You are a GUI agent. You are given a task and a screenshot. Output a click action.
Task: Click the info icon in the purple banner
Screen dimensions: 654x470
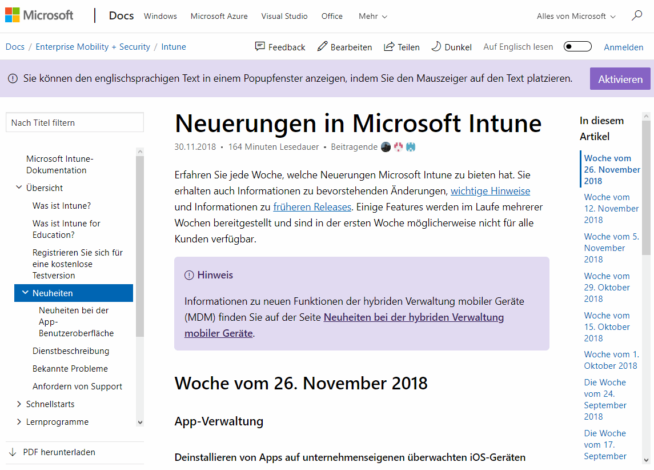13,78
